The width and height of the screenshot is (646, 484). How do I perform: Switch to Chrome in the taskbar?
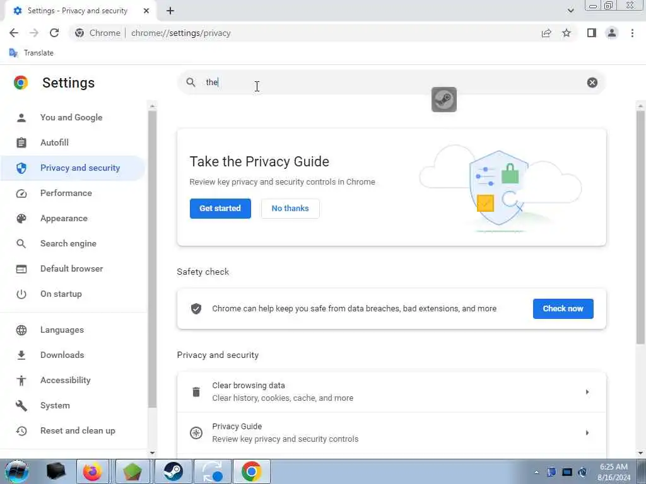(252, 471)
